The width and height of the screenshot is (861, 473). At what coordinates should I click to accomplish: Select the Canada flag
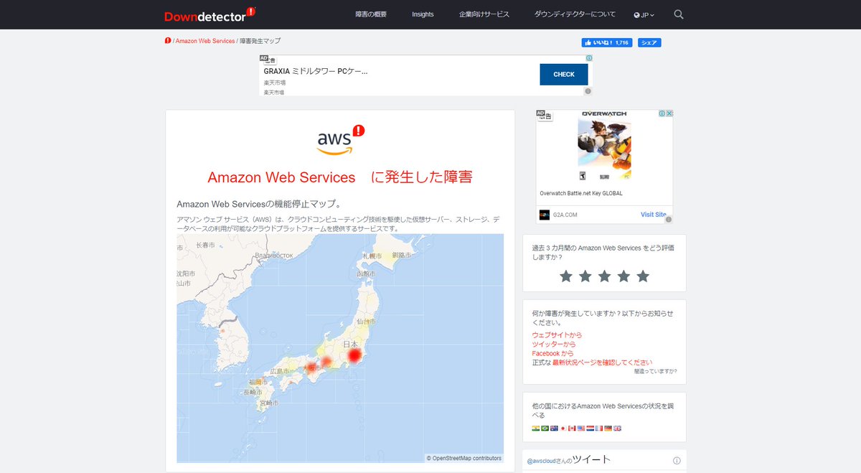(x=572, y=428)
